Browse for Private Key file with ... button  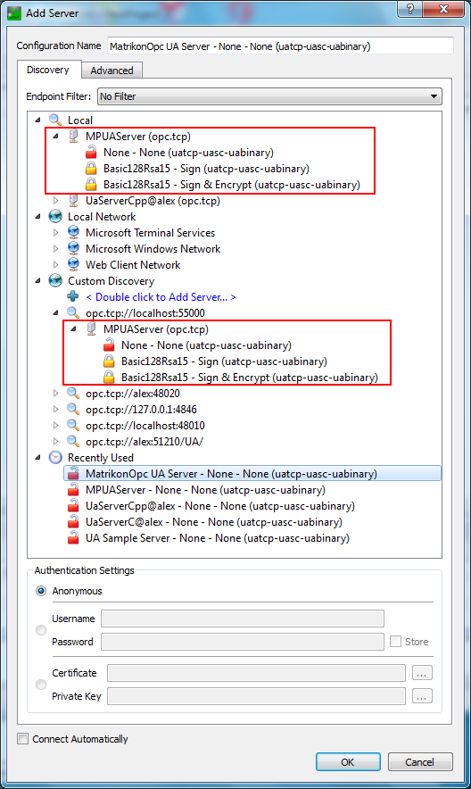coord(422,696)
